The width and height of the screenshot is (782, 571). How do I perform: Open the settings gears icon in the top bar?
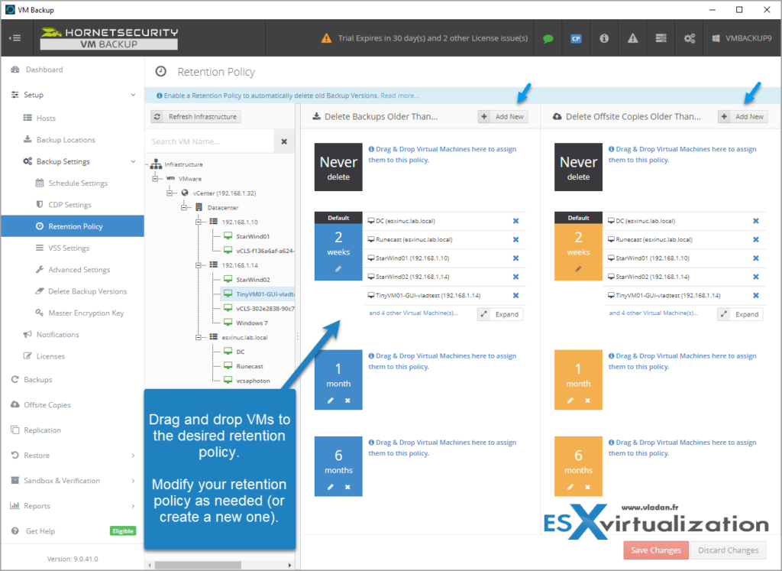pos(689,37)
